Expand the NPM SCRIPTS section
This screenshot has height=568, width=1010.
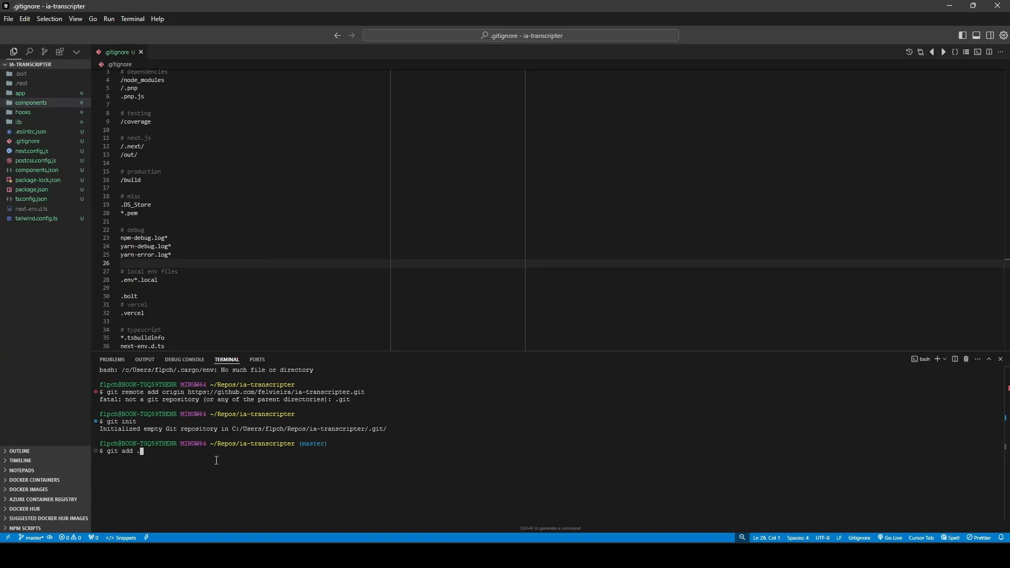45,529
